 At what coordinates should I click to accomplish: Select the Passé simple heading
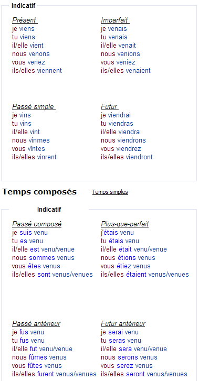point(34,107)
